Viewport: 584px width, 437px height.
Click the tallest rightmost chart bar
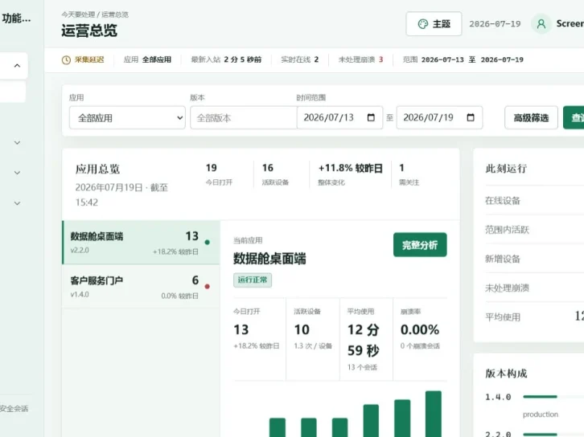pyautogui.click(x=434, y=414)
